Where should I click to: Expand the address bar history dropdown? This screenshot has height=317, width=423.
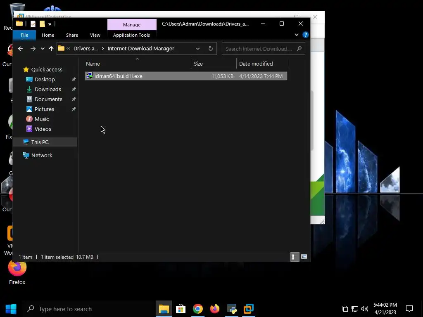198,49
